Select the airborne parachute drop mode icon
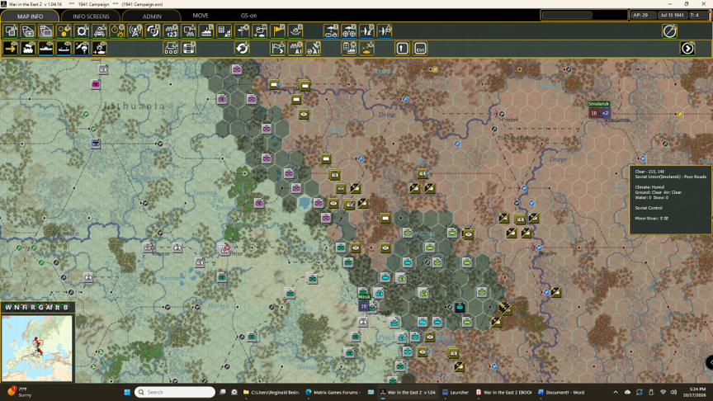This screenshot has width=713, height=401. coord(82,48)
